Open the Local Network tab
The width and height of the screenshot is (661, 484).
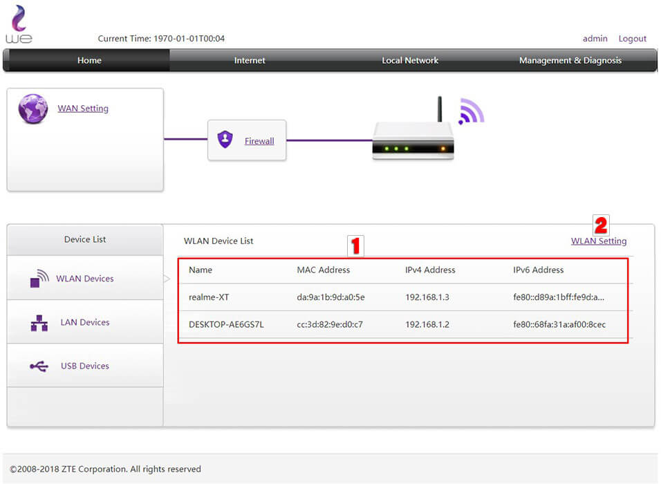click(x=410, y=61)
